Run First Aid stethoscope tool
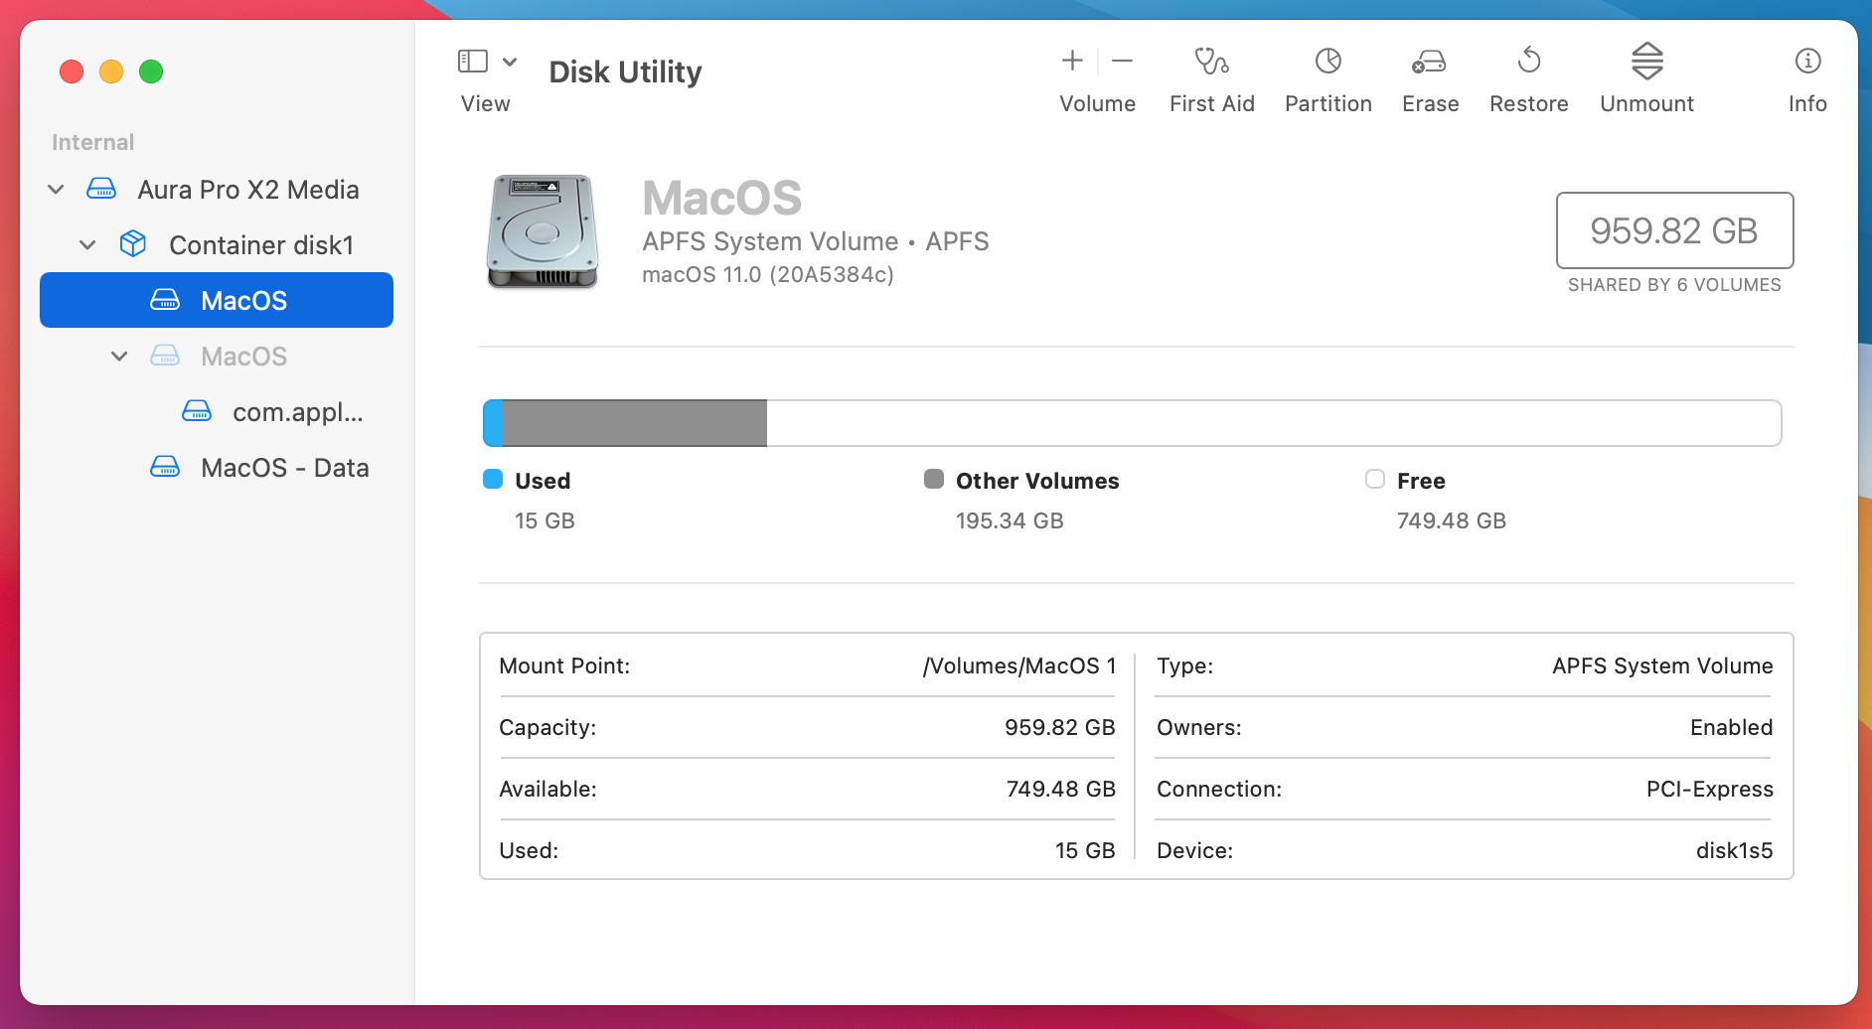The image size is (1872, 1029). 1211,62
